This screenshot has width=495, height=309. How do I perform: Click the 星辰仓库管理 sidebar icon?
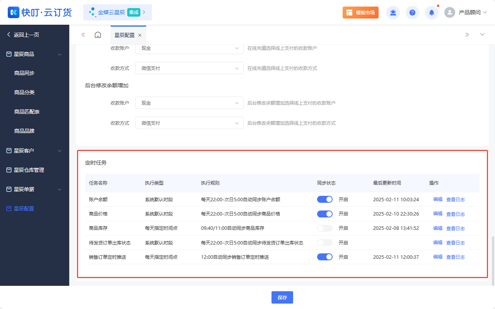9,170
